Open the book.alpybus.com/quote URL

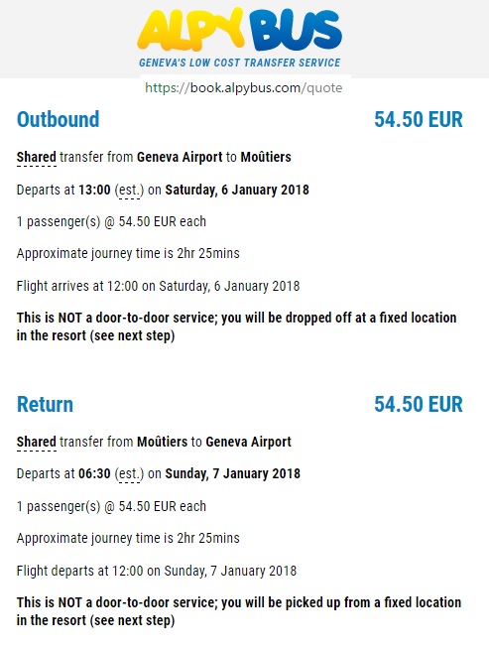[x=244, y=87]
